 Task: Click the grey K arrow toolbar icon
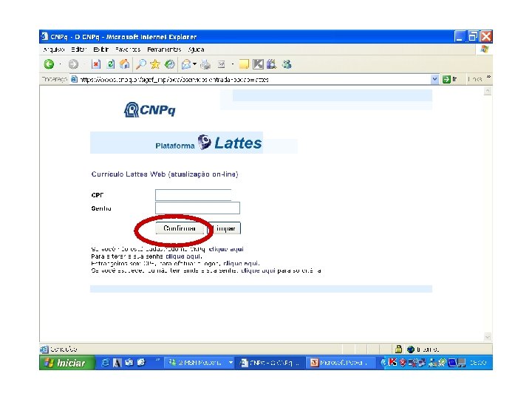[258, 64]
